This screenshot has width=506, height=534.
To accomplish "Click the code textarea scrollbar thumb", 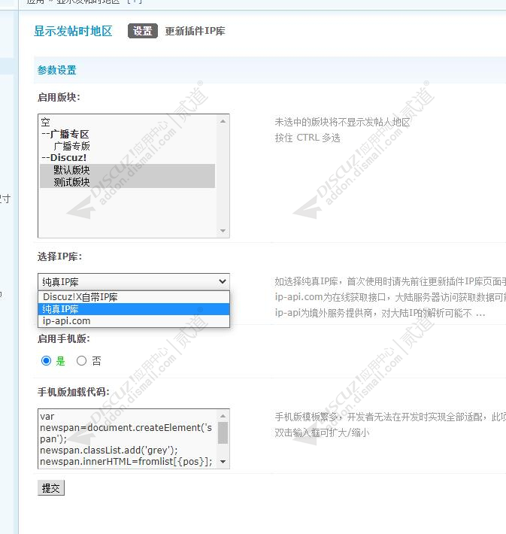I will (223, 432).
